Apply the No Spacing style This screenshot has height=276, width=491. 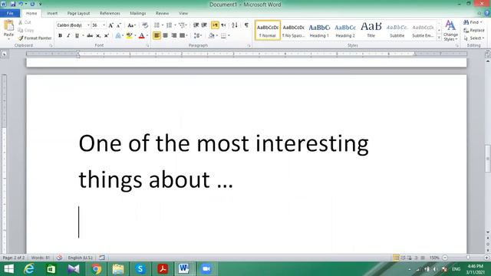[x=293, y=31]
